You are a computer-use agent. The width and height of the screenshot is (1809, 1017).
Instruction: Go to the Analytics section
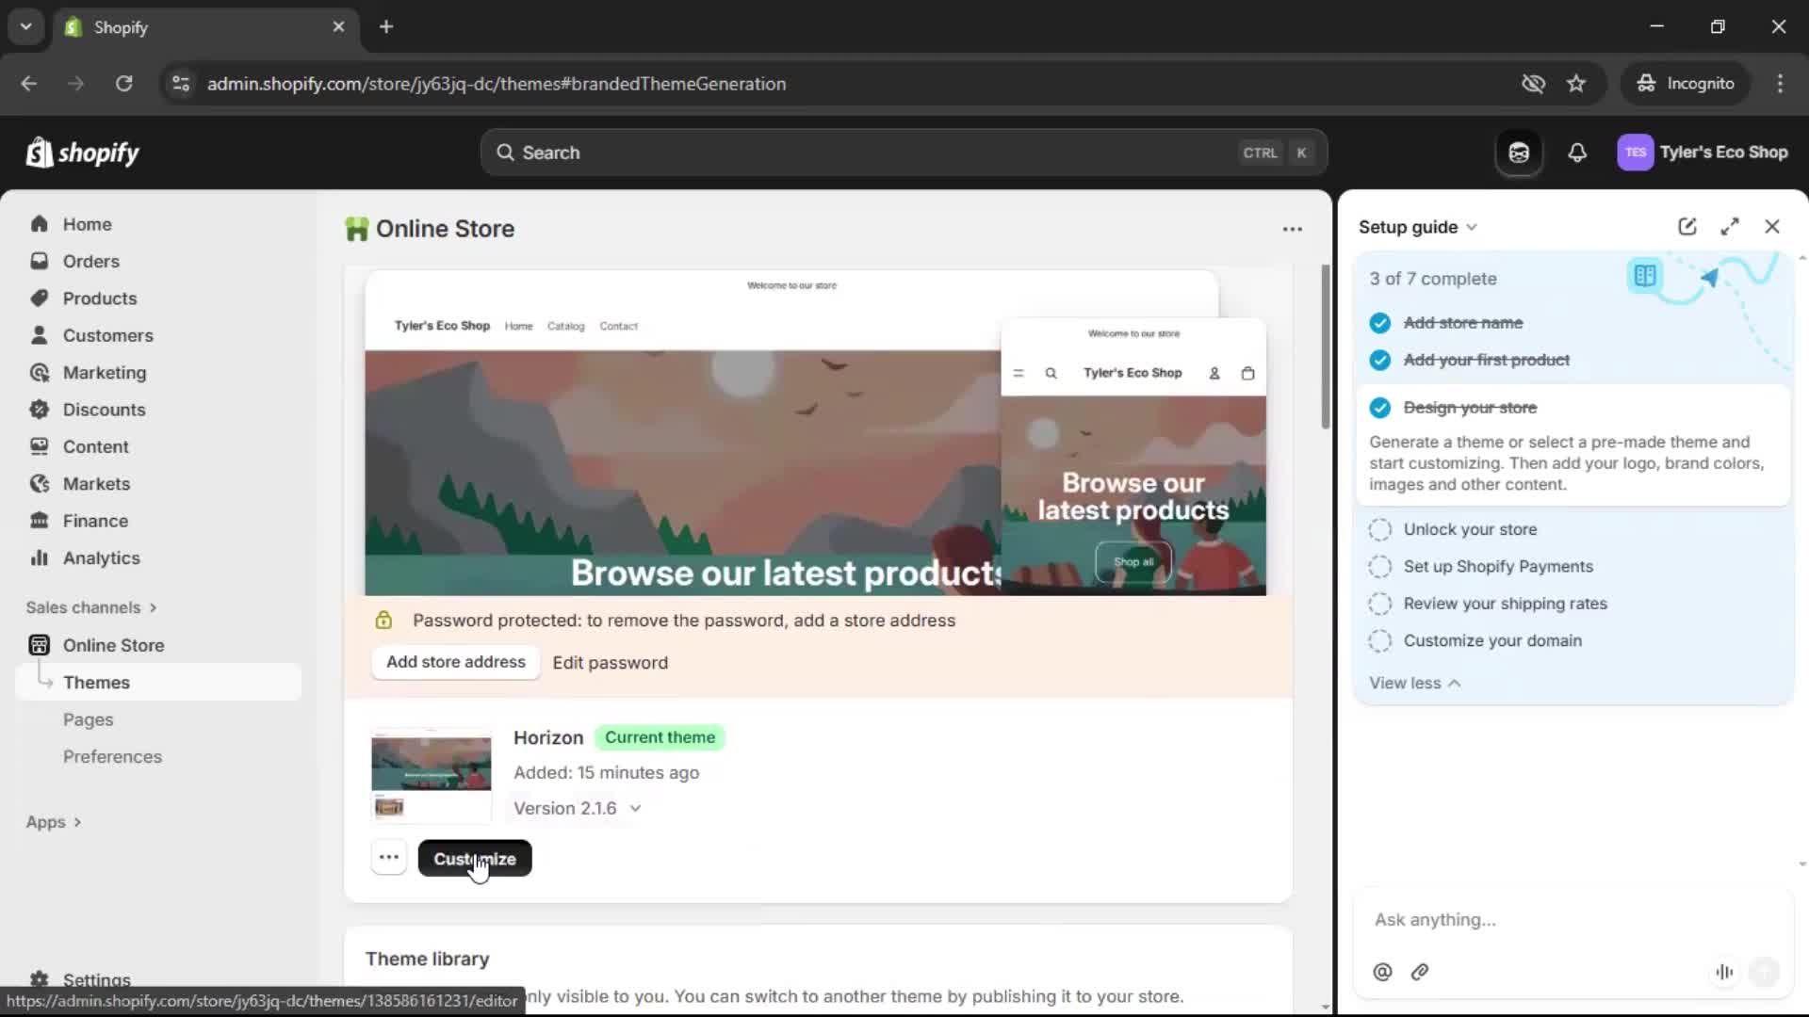click(100, 557)
